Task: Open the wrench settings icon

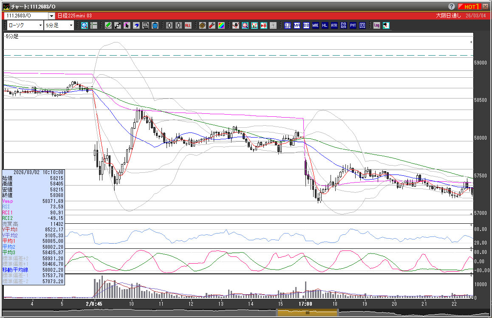Action: click(212, 25)
